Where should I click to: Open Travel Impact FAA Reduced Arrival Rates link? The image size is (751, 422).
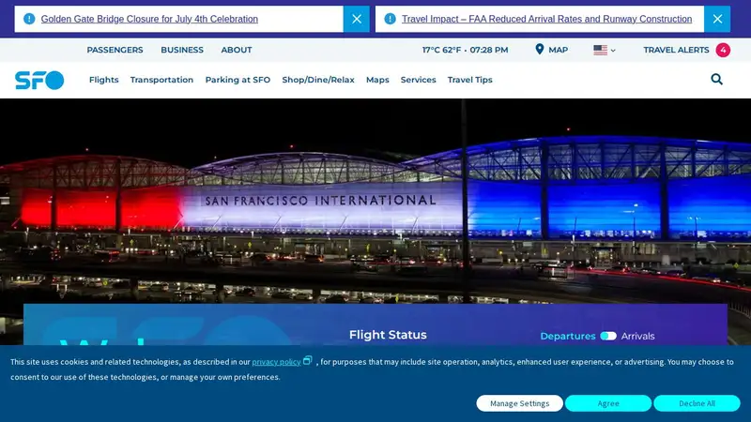pos(546,19)
